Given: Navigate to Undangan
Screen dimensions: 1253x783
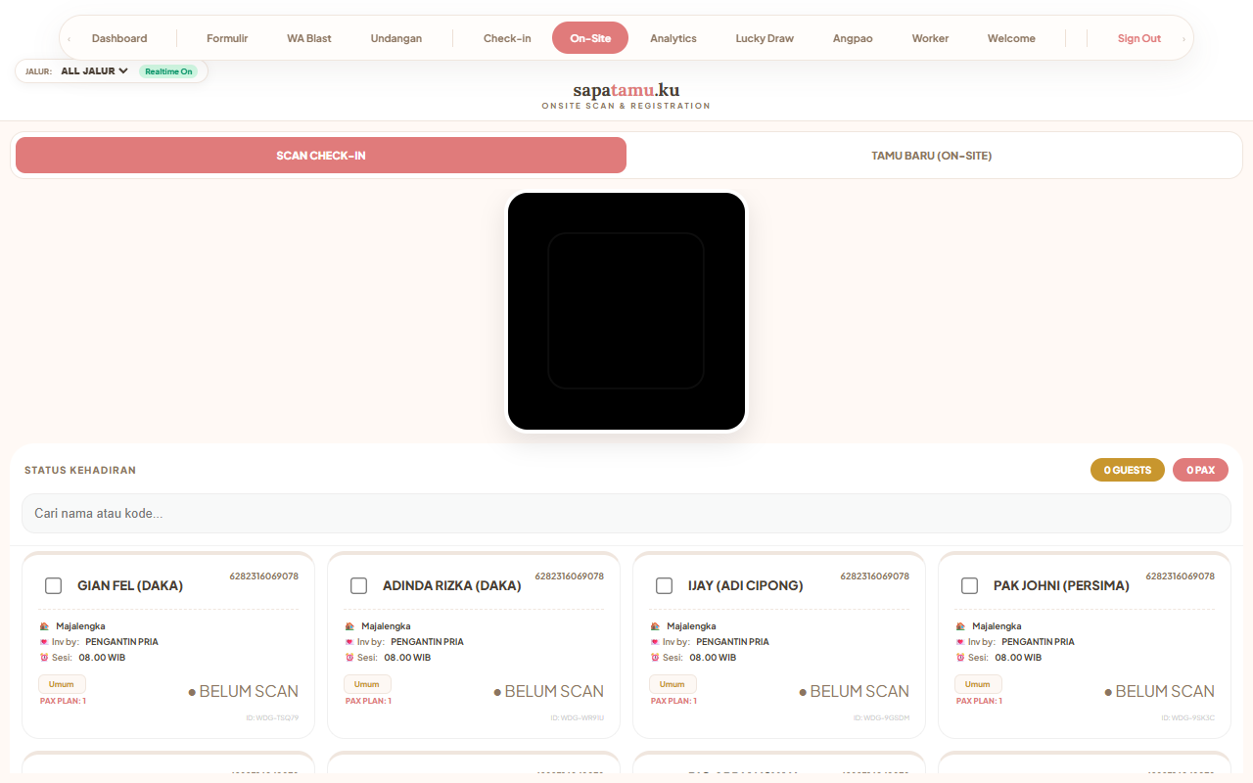Looking at the screenshot, I should pos(396,38).
